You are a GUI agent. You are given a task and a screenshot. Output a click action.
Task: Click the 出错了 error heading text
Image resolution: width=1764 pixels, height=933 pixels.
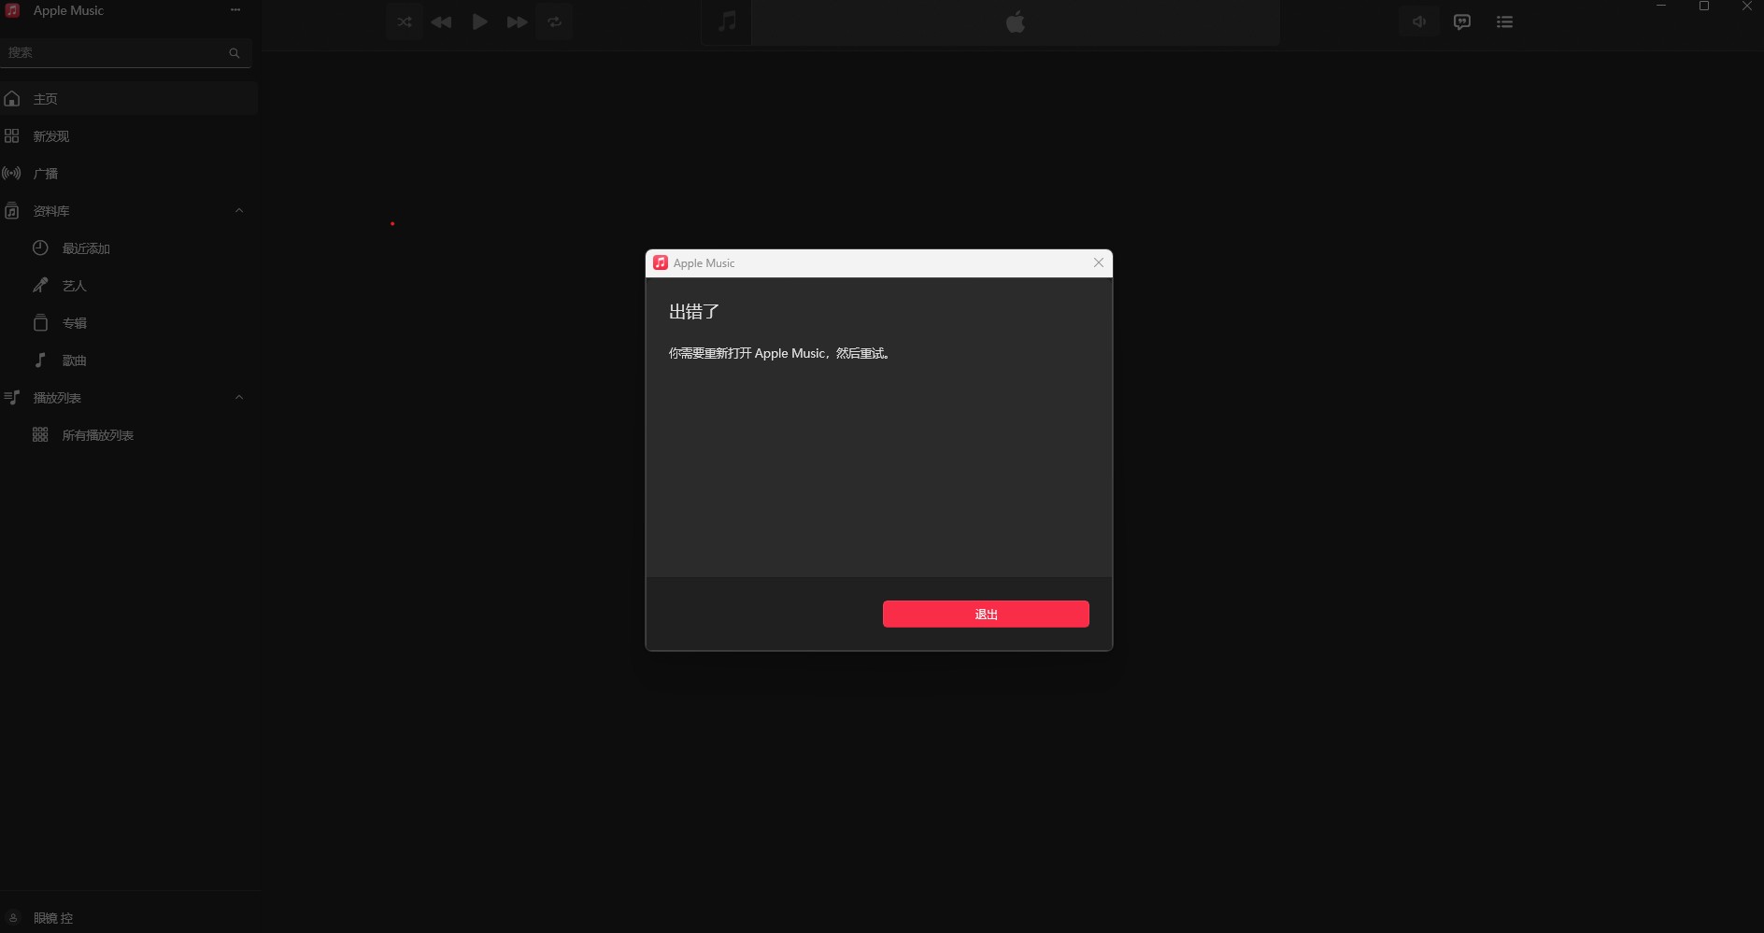click(x=694, y=311)
